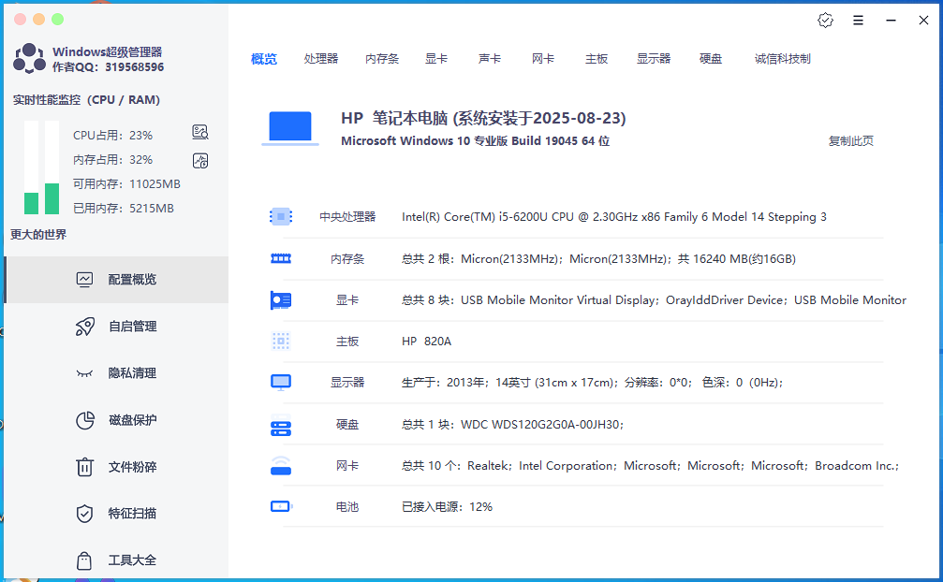Click the shield icon for 特征扫描
Screen dimensions: 943x582
(84, 514)
